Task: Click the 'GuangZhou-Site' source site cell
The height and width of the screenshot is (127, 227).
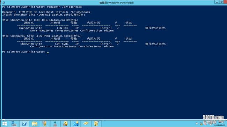Action: pyautogui.click(x=30, y=28)
